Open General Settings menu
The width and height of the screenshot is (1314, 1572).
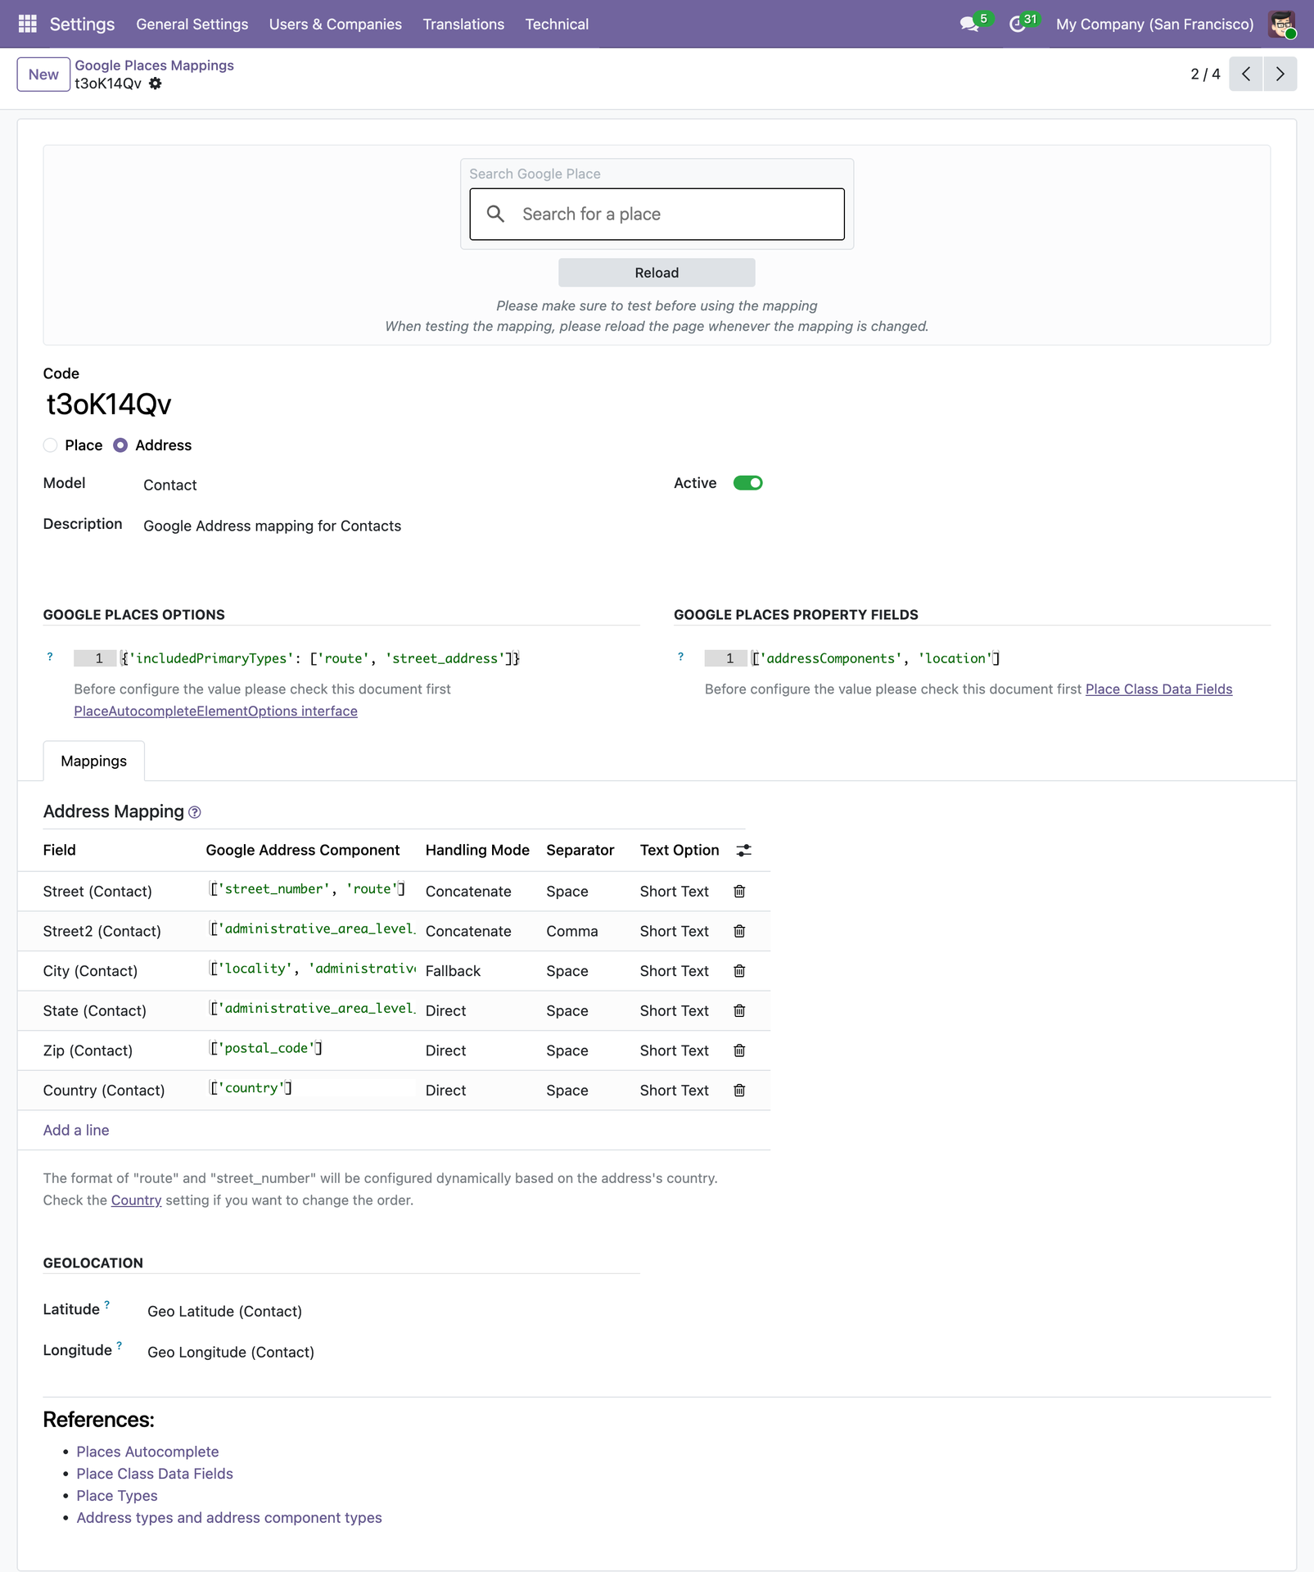click(x=192, y=24)
